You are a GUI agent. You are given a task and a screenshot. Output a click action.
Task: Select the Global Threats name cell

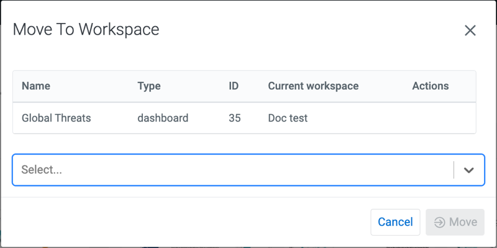point(57,118)
